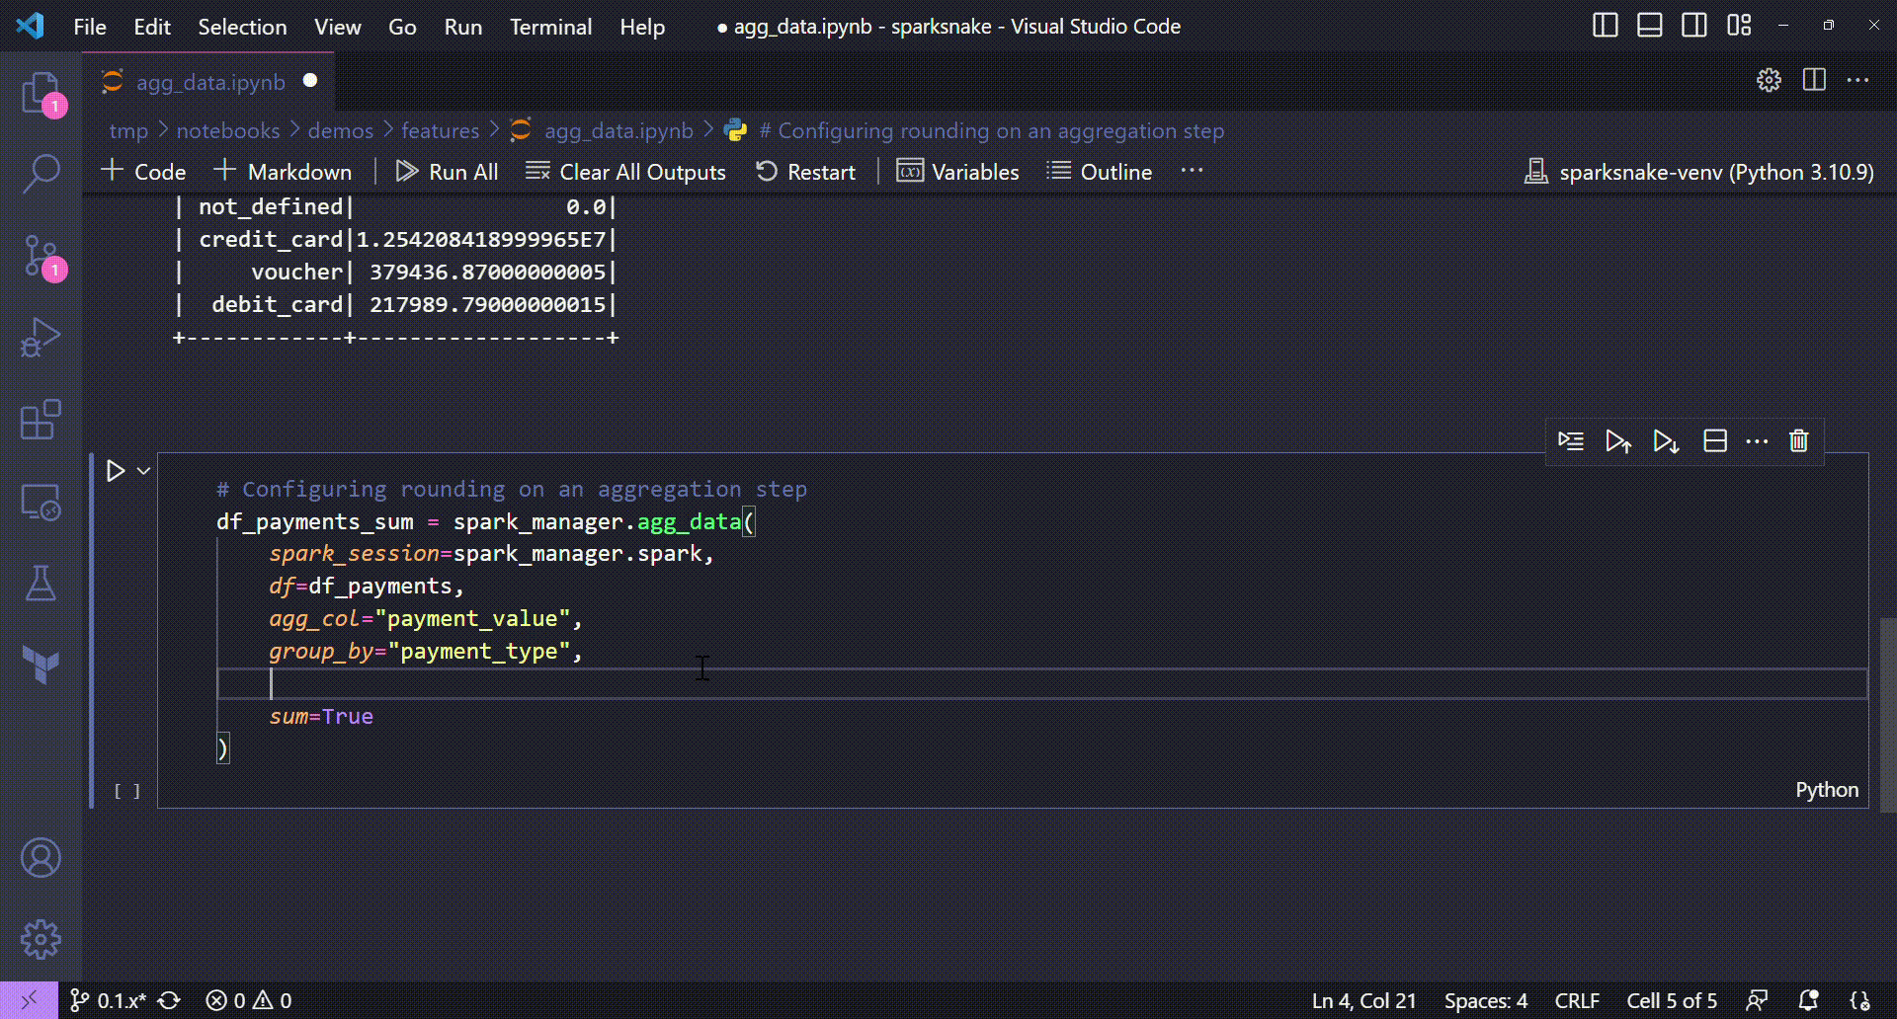
Task: Open the View menu
Action: tap(337, 27)
